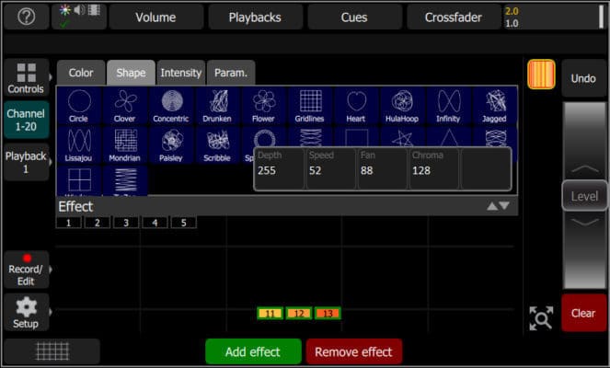The height and width of the screenshot is (368, 610).
Task: Pick the Heart shape effect
Action: point(356,106)
